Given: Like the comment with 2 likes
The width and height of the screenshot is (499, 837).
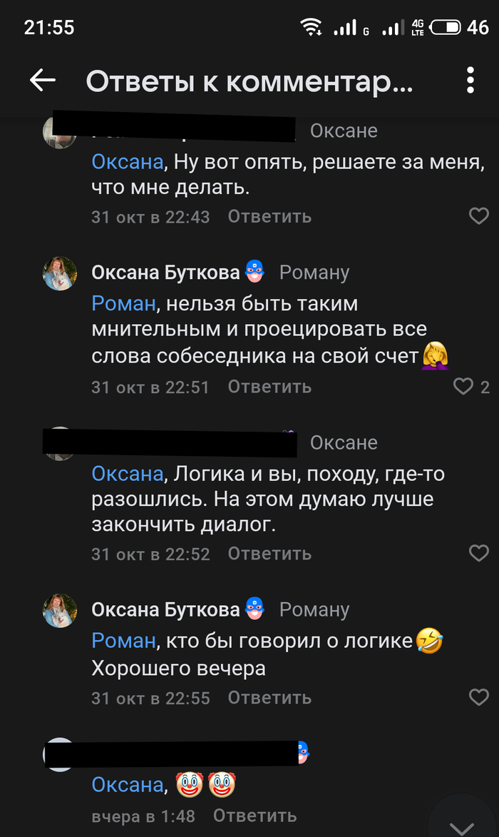Looking at the screenshot, I should tap(463, 387).
